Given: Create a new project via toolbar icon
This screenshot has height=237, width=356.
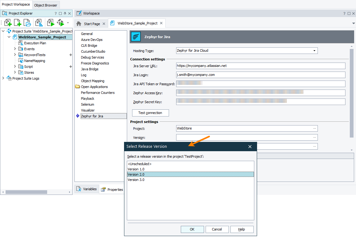Looking at the screenshot, I should [x=8, y=22].
